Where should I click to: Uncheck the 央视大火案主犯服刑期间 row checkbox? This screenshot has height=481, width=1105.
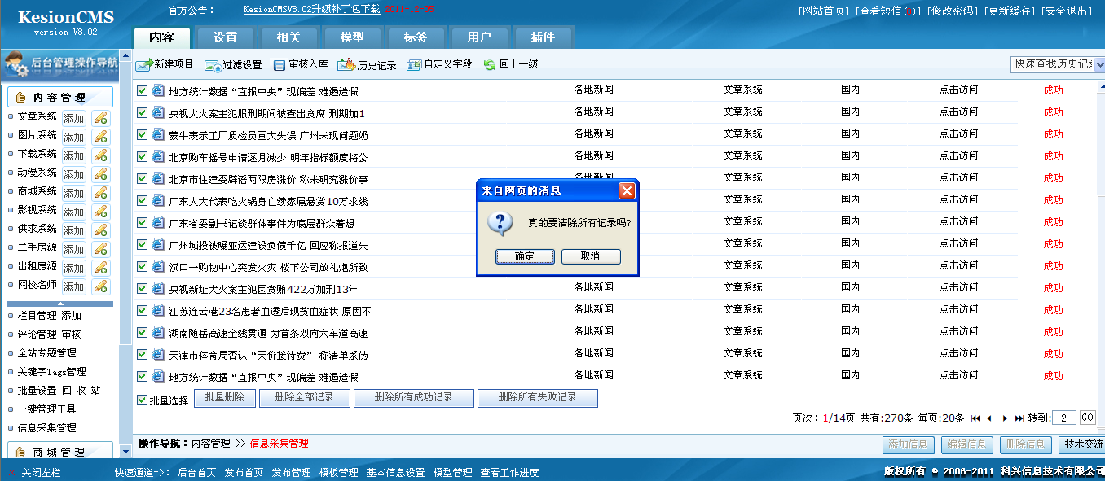point(143,112)
